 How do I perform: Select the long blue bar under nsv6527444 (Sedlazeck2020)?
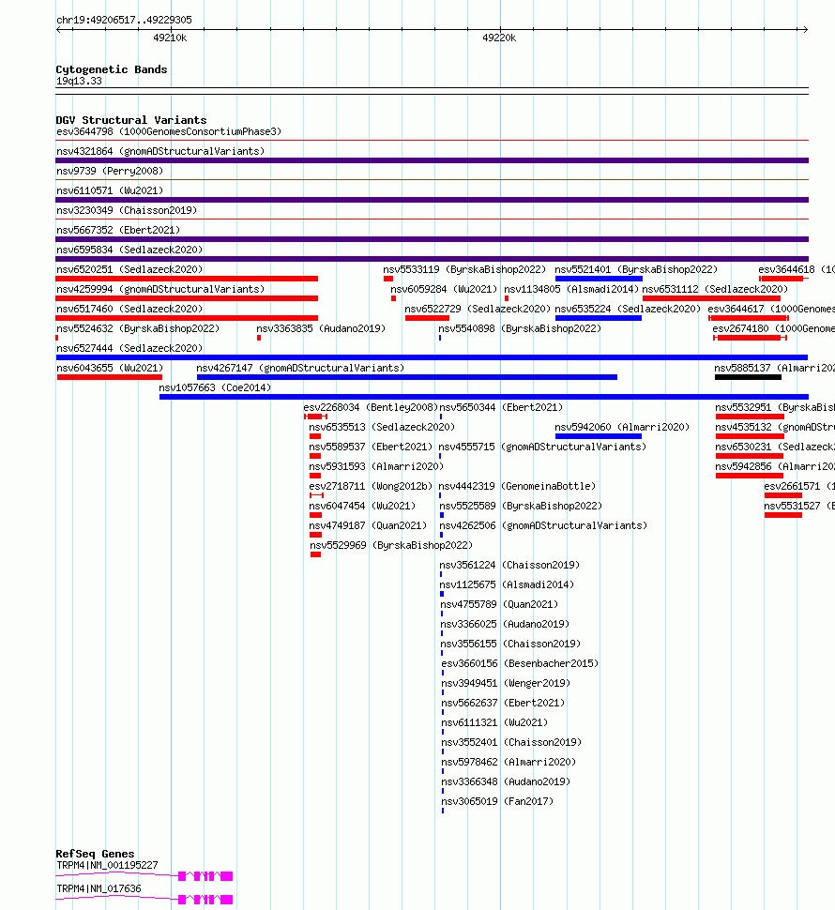click(x=432, y=357)
